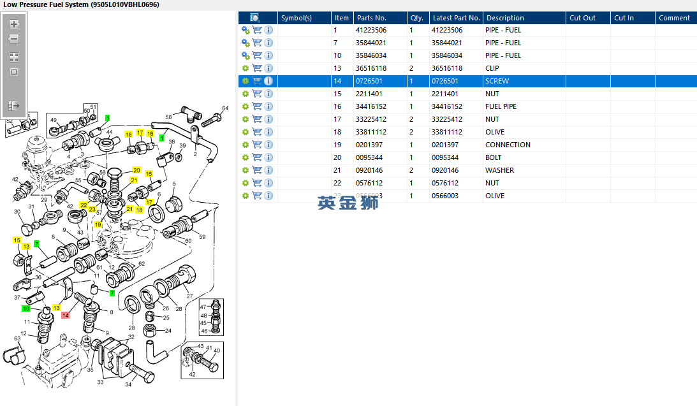Viewport: 697px width, 406px height.
Task: Sort by Item column header
Action: (342, 18)
